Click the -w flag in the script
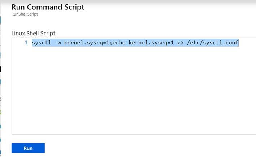 (58, 43)
